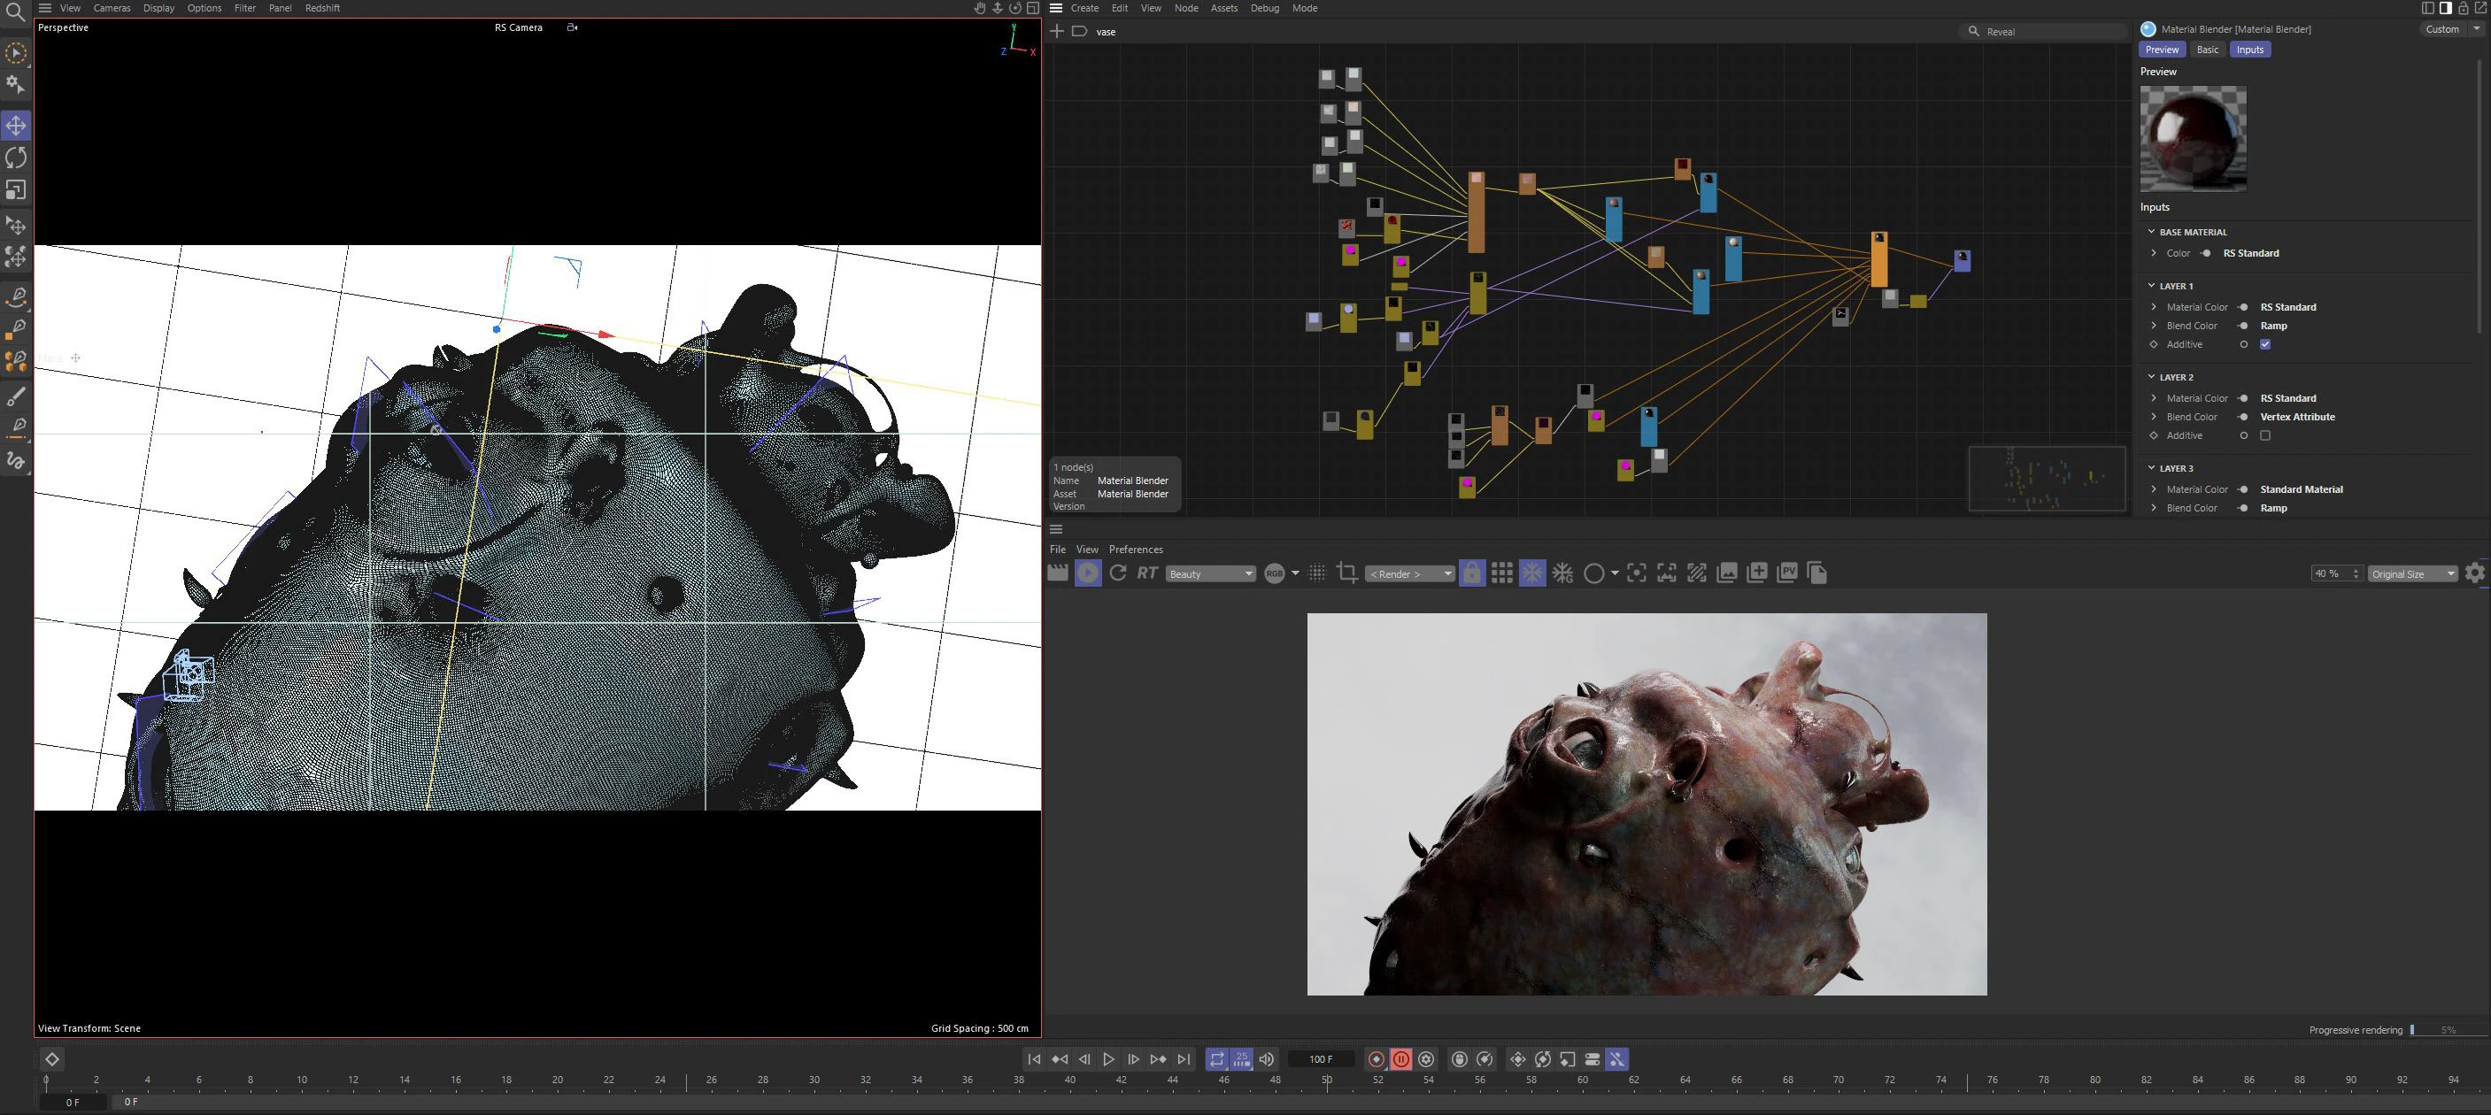Open the Original Size dropdown
Image resolution: width=2491 pixels, height=1115 pixels.
(2411, 573)
